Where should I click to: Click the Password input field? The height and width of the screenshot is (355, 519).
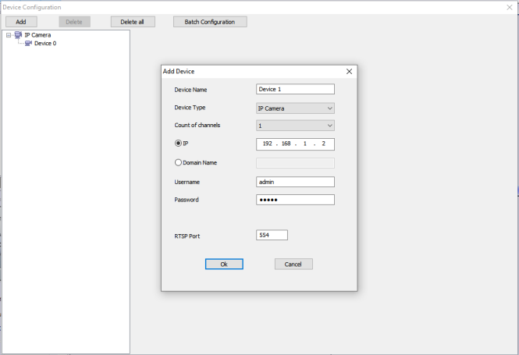[x=295, y=200]
